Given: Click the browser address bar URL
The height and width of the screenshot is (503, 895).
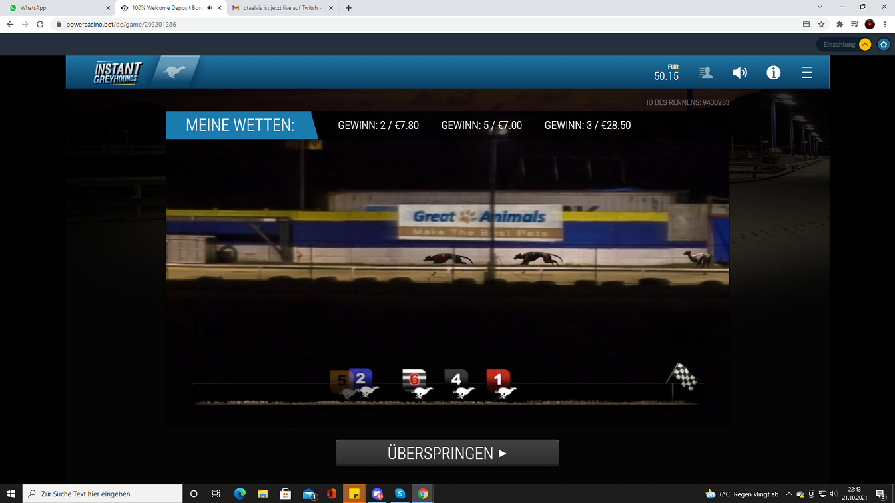Looking at the screenshot, I should pos(121,24).
